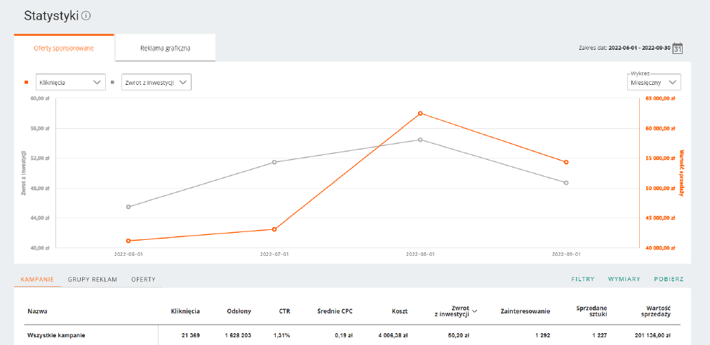Click the Wszystkie kampanie row
Viewport: 710px width, 345px height.
pos(56,335)
